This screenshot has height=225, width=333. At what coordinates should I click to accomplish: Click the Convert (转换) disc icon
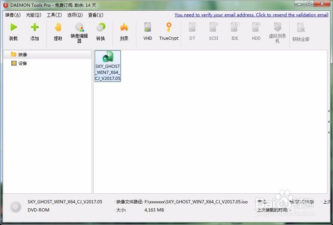click(x=101, y=27)
